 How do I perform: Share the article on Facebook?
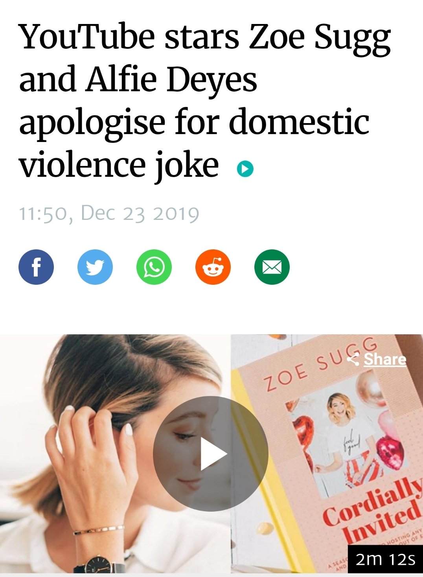point(36,267)
